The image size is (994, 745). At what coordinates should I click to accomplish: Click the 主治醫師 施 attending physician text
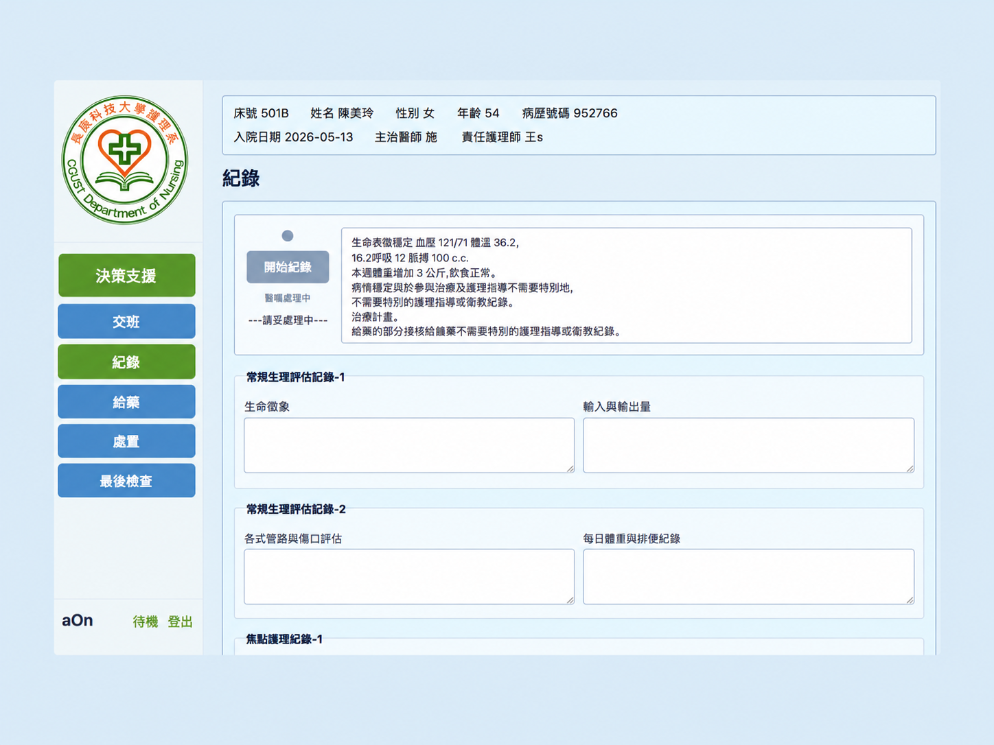(406, 137)
